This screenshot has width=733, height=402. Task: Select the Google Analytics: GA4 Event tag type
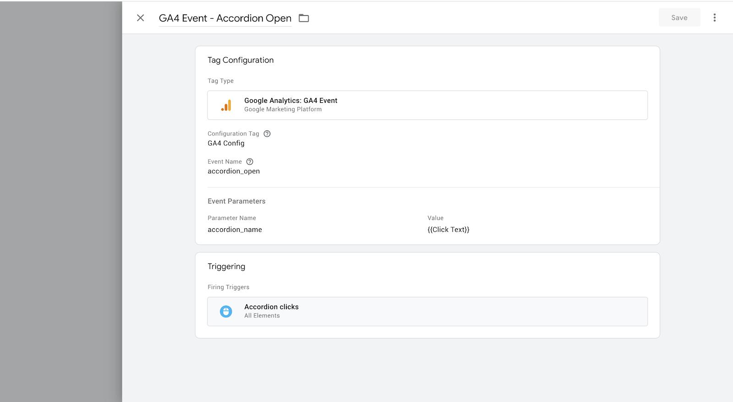pos(290,101)
